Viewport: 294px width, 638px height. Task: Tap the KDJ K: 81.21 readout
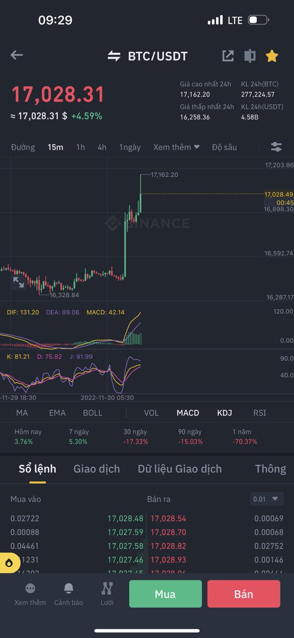(x=19, y=356)
